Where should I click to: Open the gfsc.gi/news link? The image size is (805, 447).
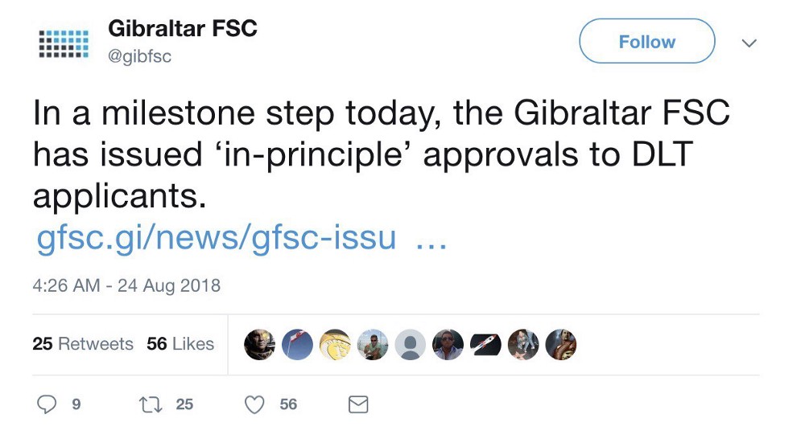click(217, 239)
